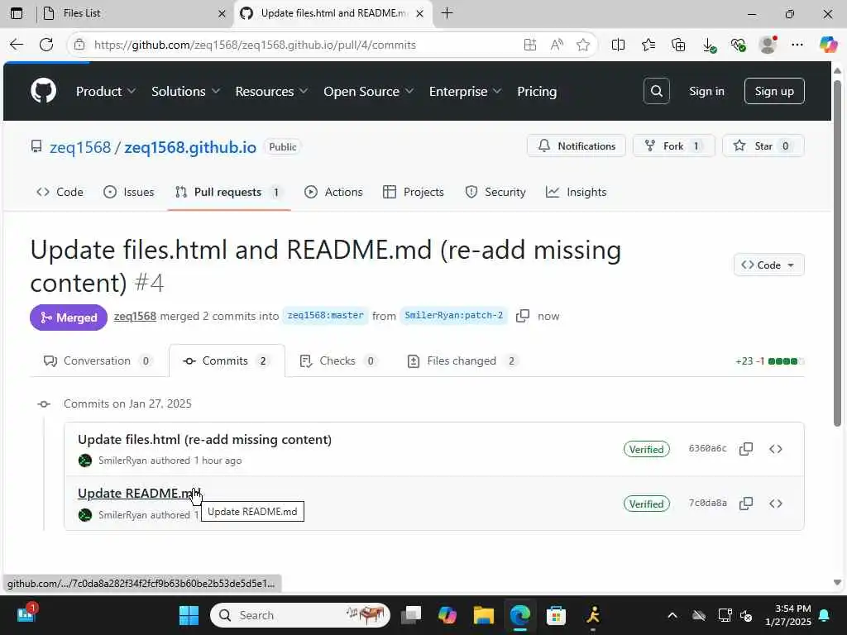Image resolution: width=847 pixels, height=635 pixels.
Task: Switch to the Files List browser tab
Action: [x=134, y=13]
